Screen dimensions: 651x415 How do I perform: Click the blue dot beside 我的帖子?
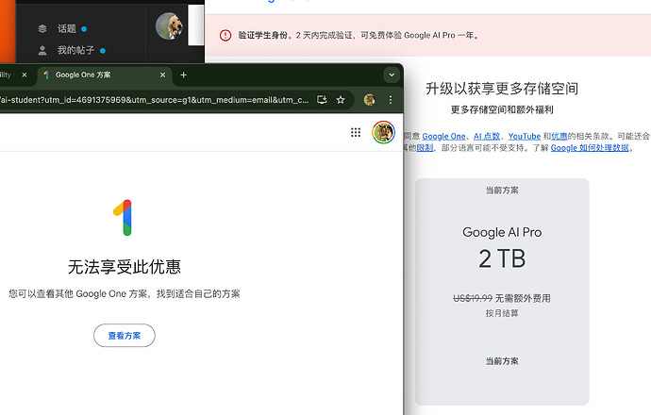tap(103, 51)
